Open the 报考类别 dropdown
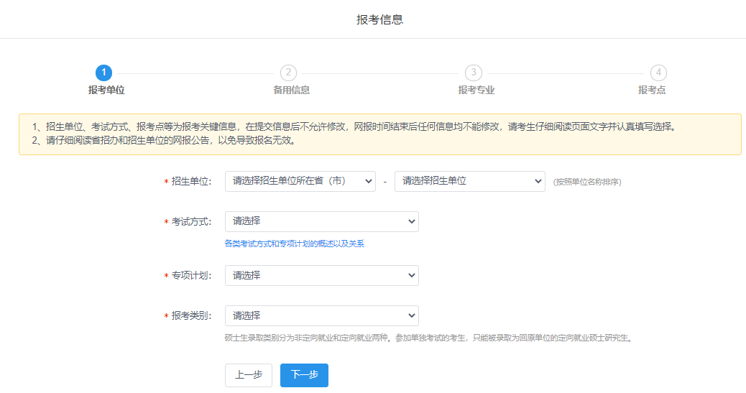 tap(321, 316)
